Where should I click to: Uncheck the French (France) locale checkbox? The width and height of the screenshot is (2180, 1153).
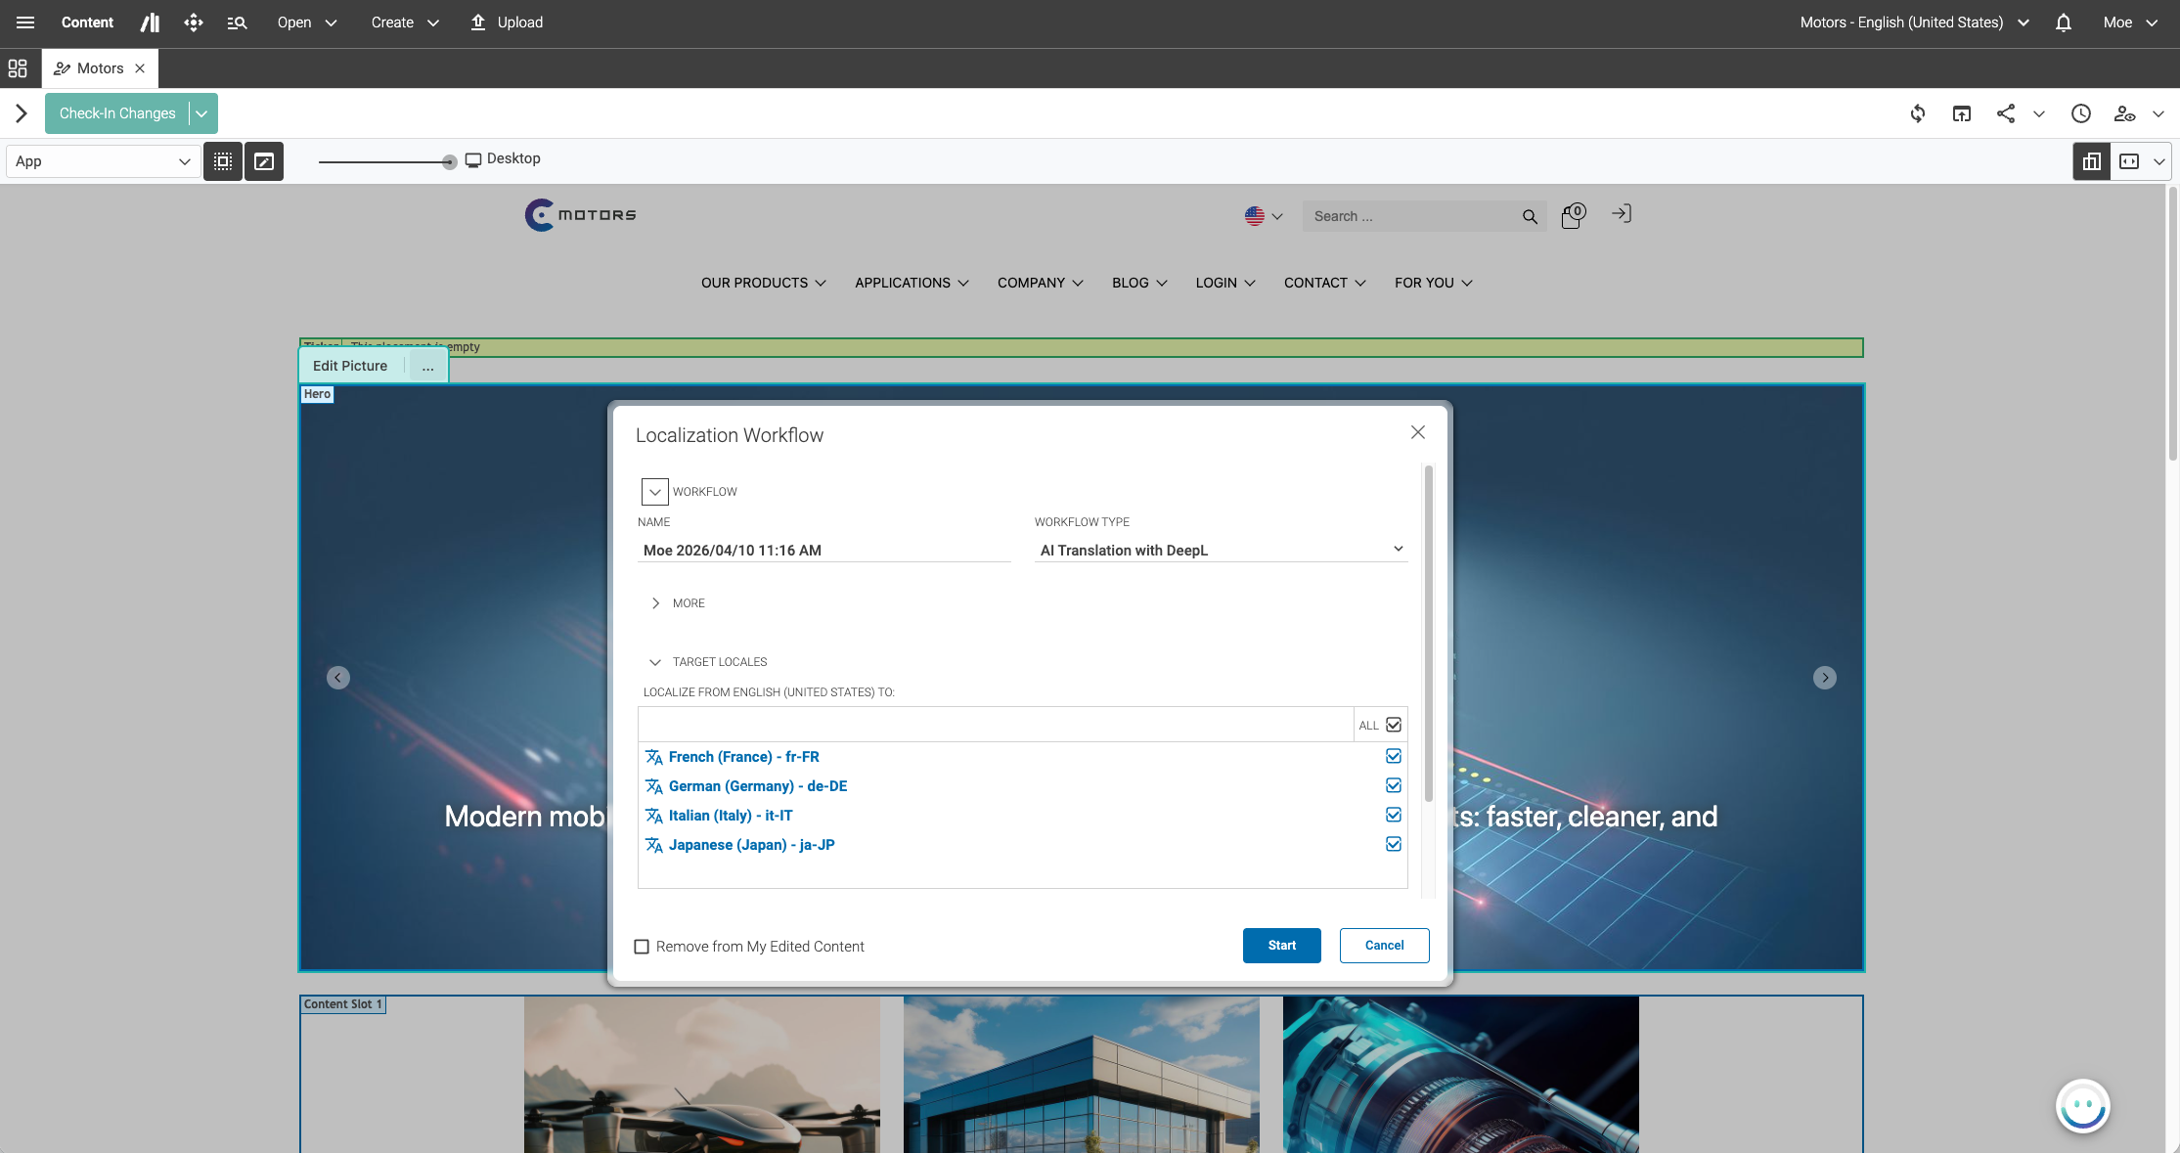(x=1394, y=756)
